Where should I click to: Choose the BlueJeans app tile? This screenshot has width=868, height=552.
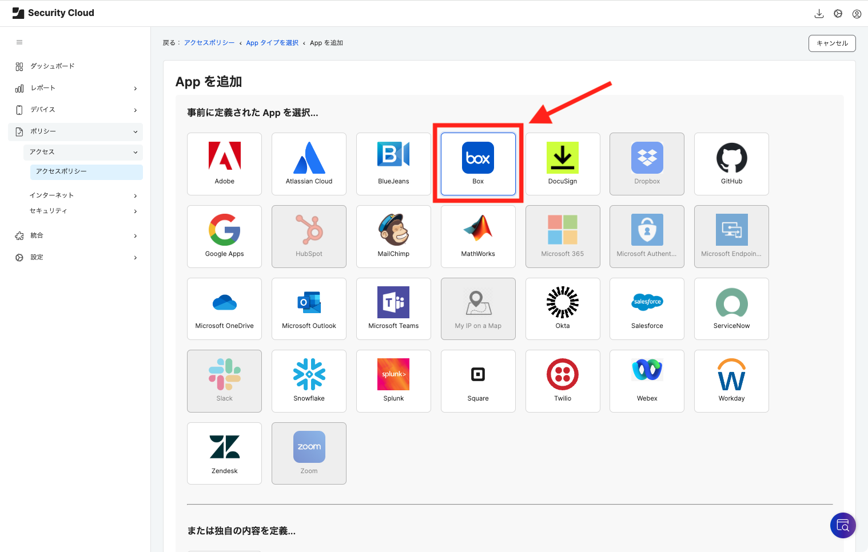pyautogui.click(x=393, y=164)
